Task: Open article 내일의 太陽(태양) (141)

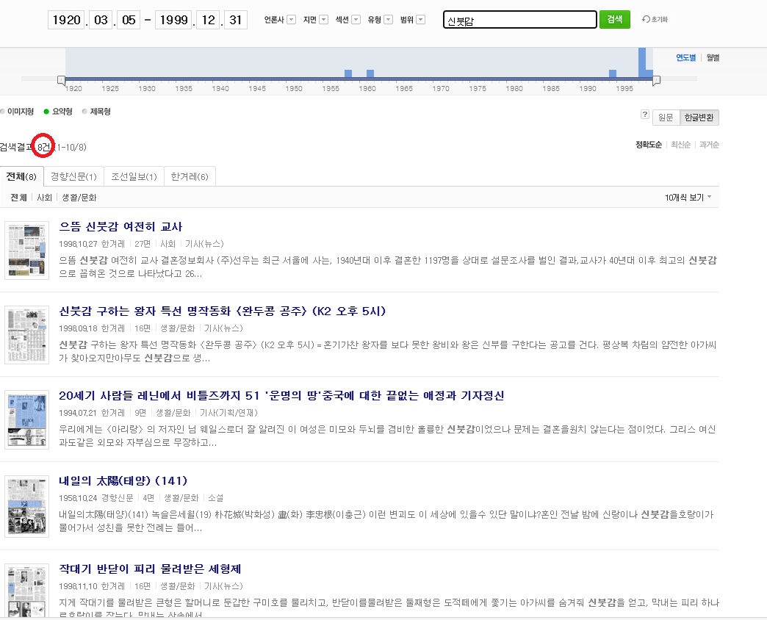Action: point(123,481)
